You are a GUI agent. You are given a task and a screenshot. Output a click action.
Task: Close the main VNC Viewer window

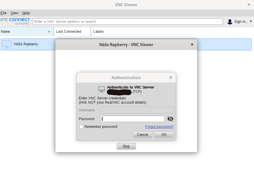[x=249, y=5]
